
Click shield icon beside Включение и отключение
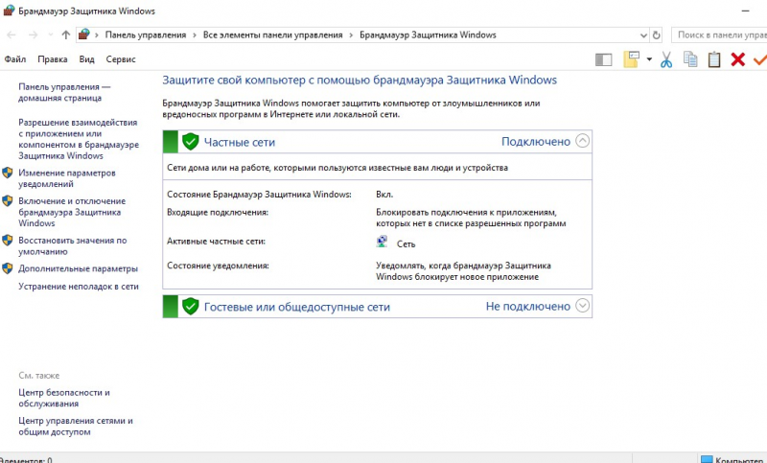tap(8, 201)
